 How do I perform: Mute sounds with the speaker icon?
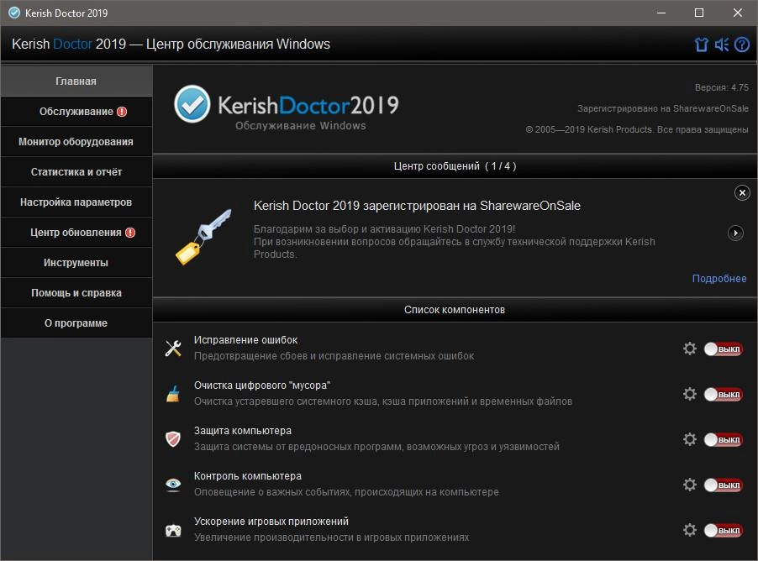coord(722,45)
